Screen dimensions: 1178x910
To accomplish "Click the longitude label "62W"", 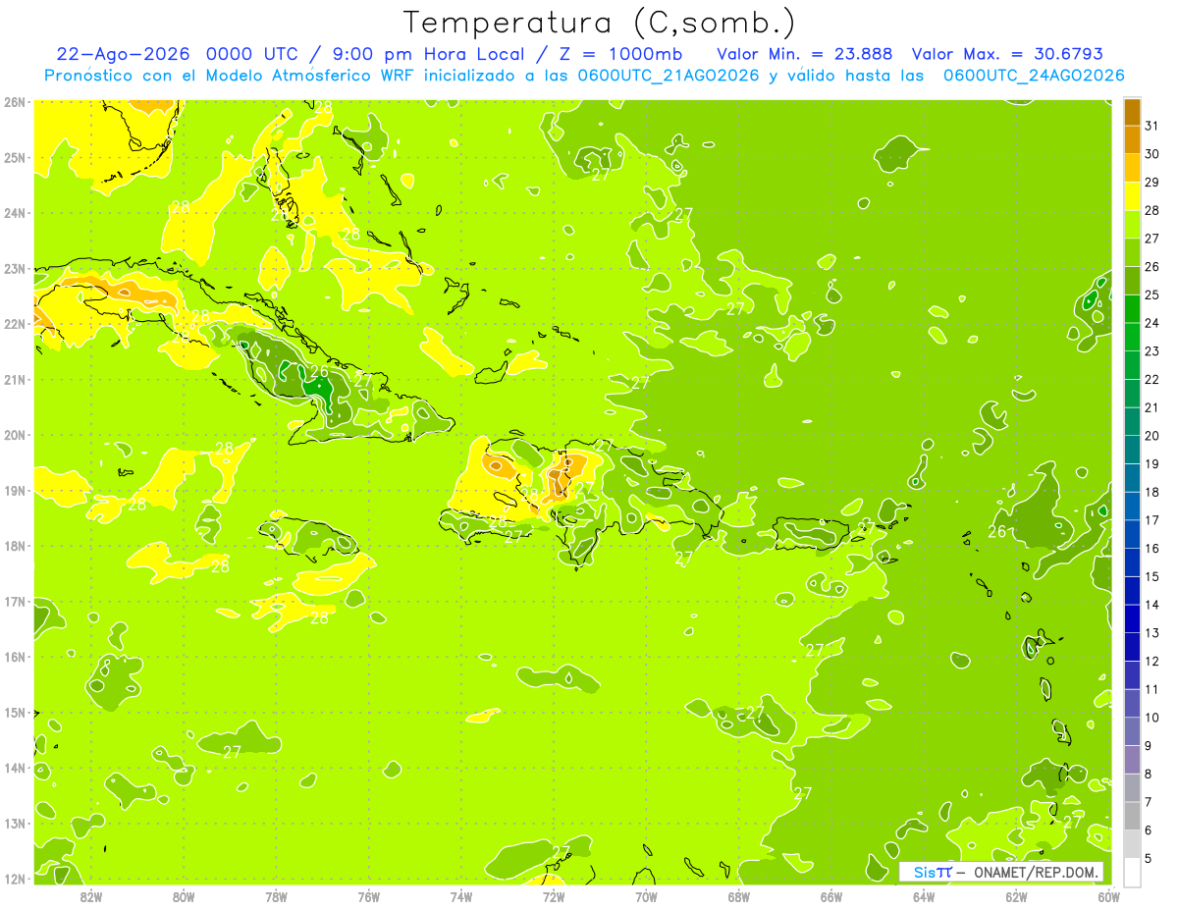I will pyautogui.click(x=1016, y=896).
